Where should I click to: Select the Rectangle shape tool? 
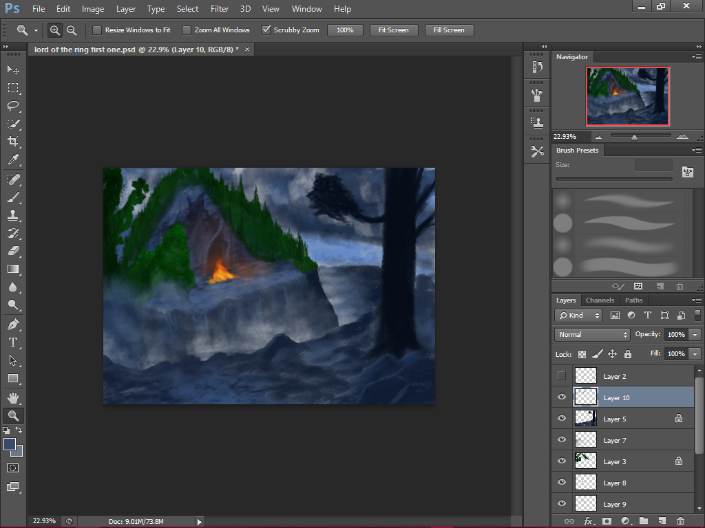(x=13, y=378)
